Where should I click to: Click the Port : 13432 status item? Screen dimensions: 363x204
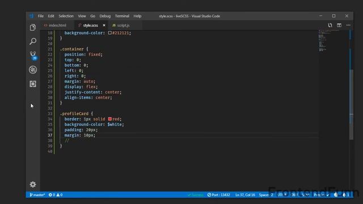coord(218,195)
